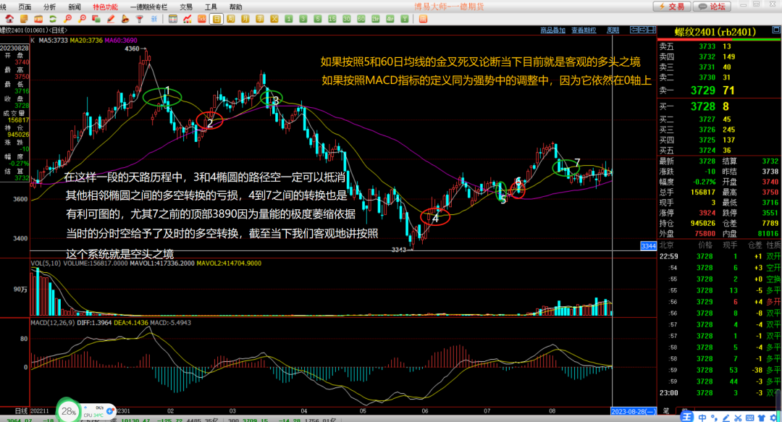782x422 pixels.
Task: Click the IME scissors icon in tray
Action: click(x=738, y=418)
